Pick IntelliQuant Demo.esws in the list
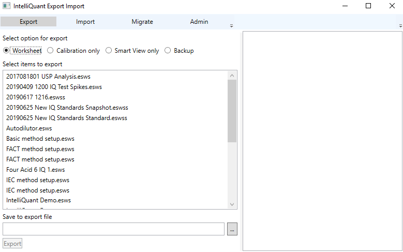 [39, 200]
